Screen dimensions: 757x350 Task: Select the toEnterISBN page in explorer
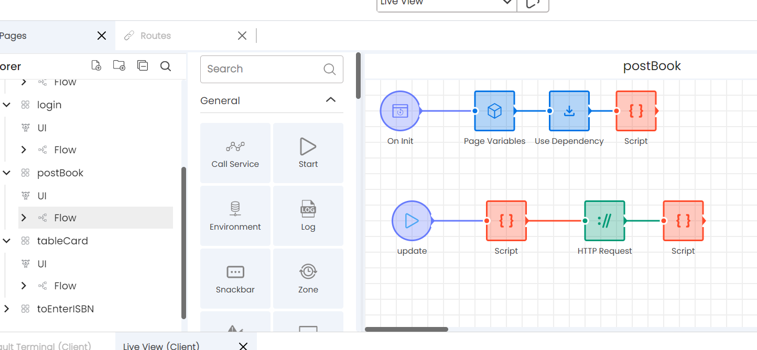pos(66,309)
